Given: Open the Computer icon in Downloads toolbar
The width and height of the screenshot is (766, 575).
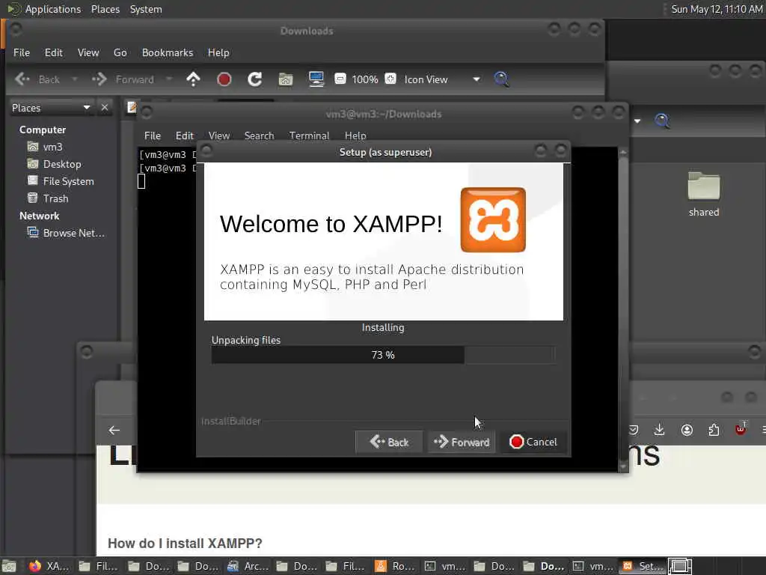Looking at the screenshot, I should [x=316, y=79].
